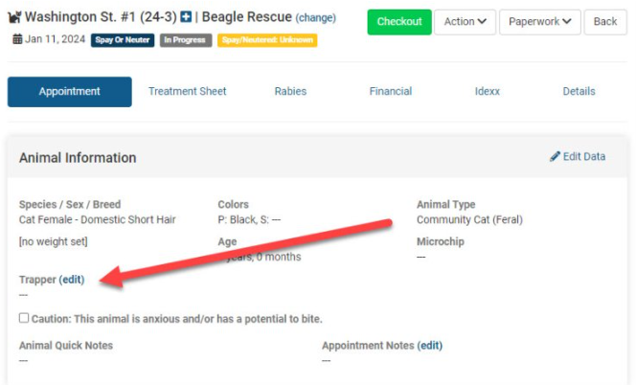
Task: Switch to the Treatment Sheet tab
Action: point(188,92)
